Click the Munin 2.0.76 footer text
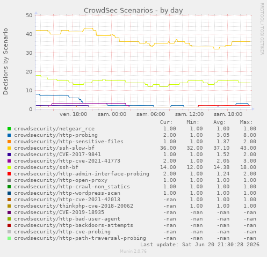 click(133, 251)
